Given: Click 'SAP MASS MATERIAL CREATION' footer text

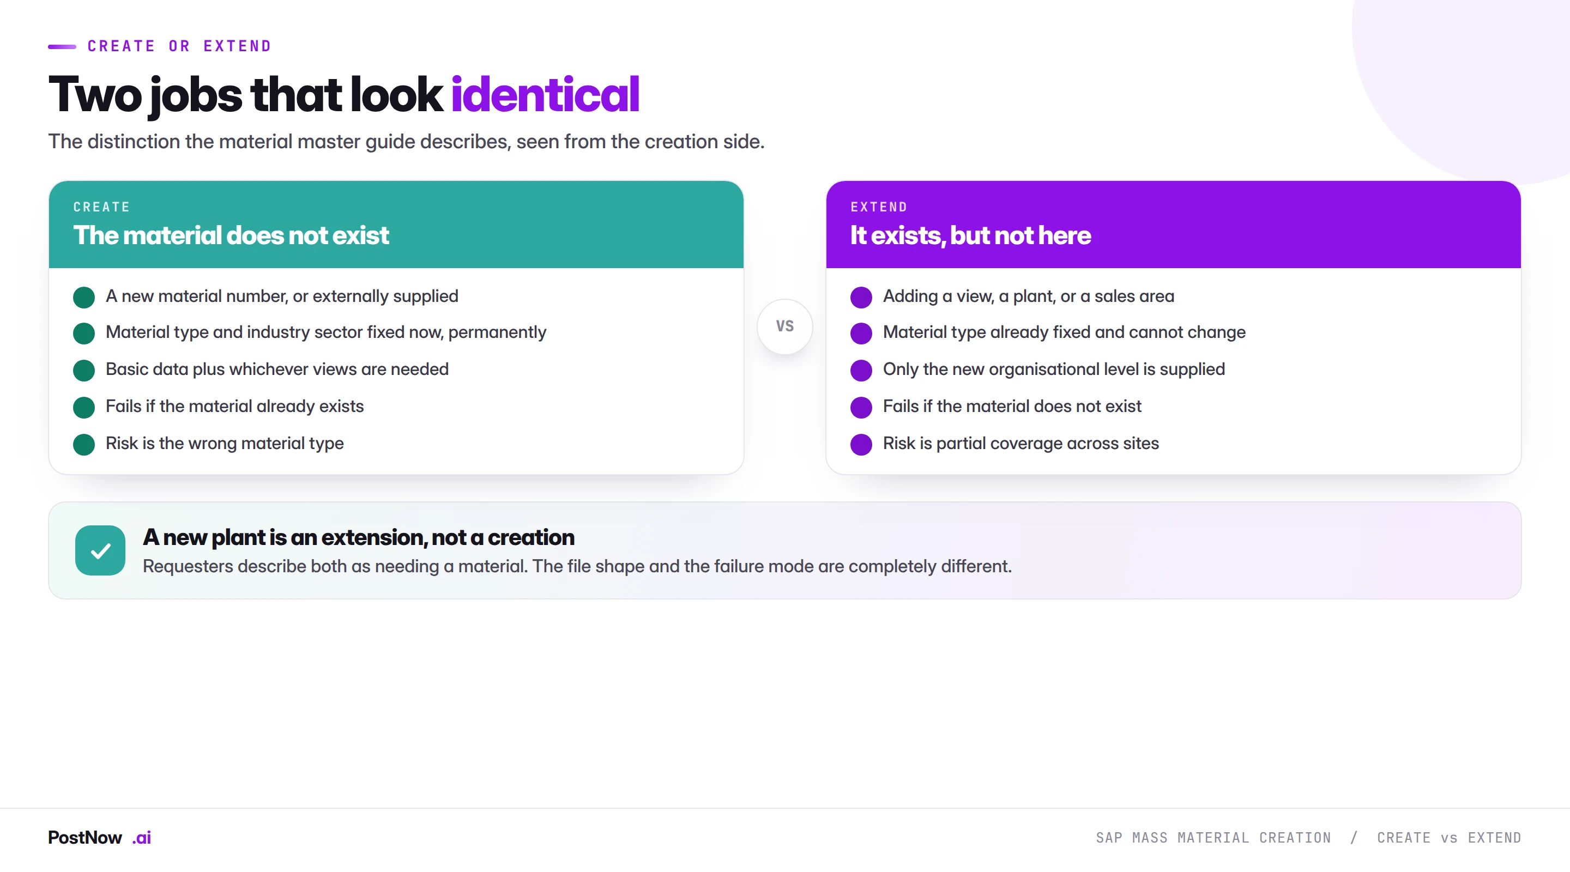Looking at the screenshot, I should click(1213, 838).
